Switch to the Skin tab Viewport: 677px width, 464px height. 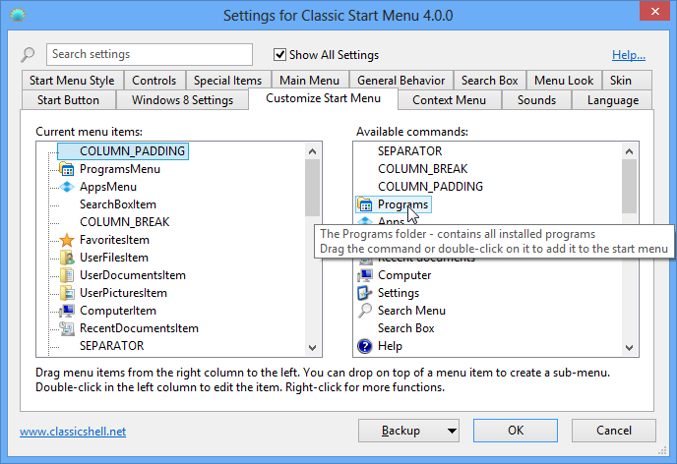tap(621, 81)
